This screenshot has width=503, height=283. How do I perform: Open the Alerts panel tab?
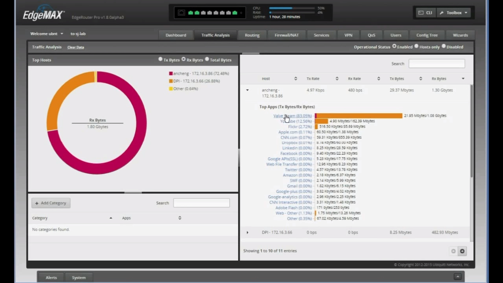pyautogui.click(x=51, y=277)
